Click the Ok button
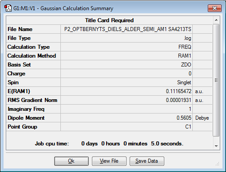Image resolution: width=226 pixels, height=172 pixels. coord(71,161)
